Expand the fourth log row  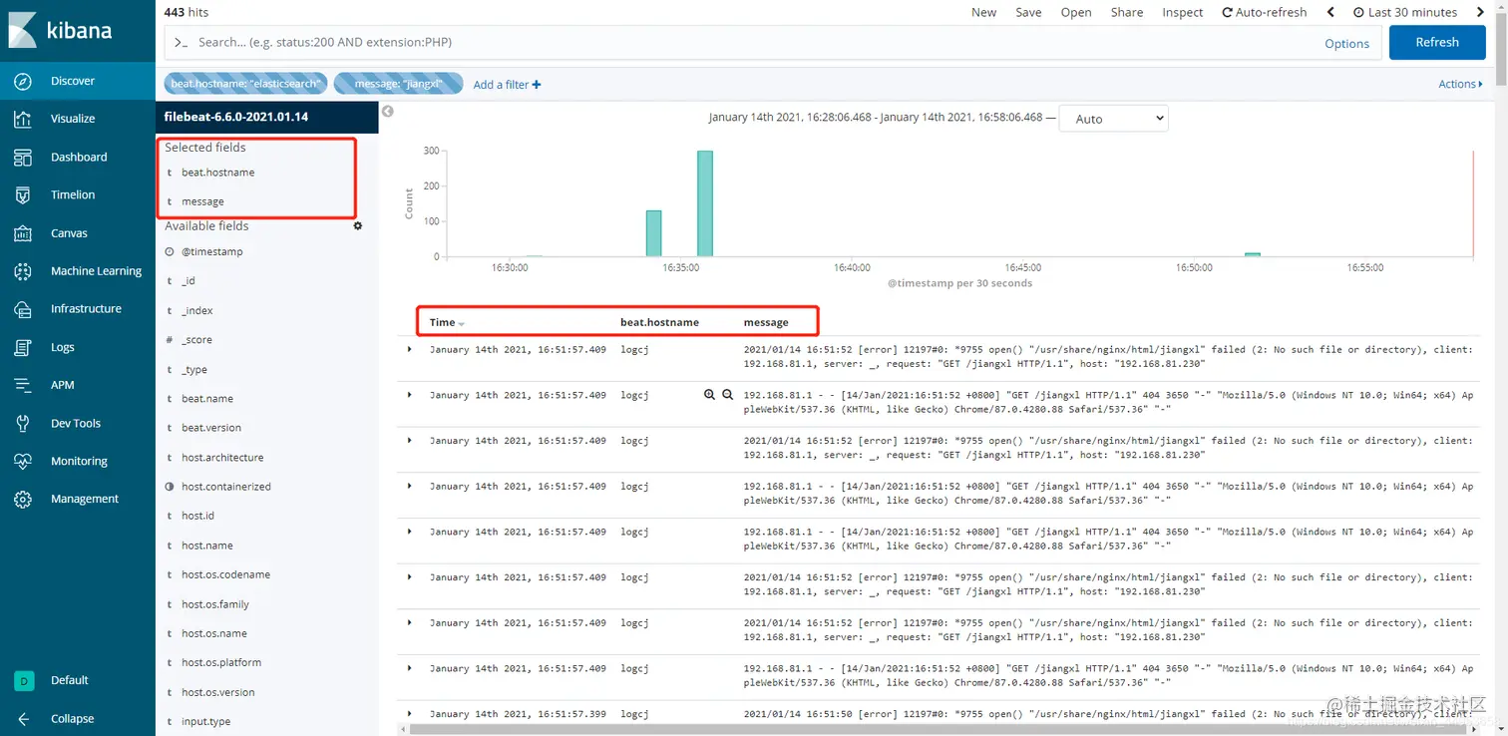(x=410, y=486)
